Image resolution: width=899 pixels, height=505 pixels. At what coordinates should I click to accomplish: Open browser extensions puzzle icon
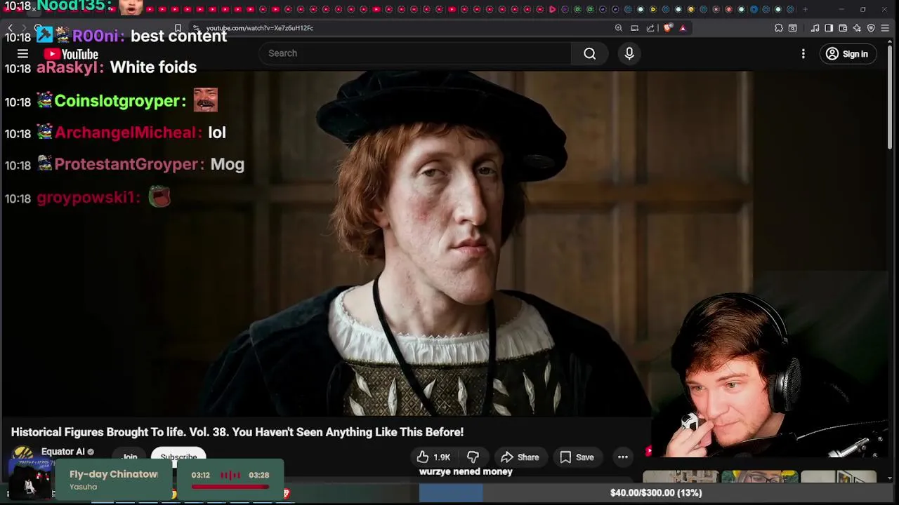point(779,28)
